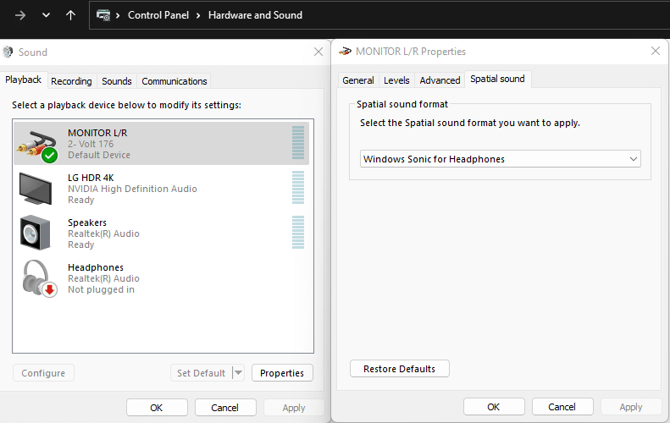Expand the Set Default dropdown arrow
This screenshot has width=670, height=423.
tap(237, 373)
